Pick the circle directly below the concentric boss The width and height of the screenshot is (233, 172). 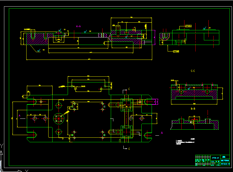[59, 132]
